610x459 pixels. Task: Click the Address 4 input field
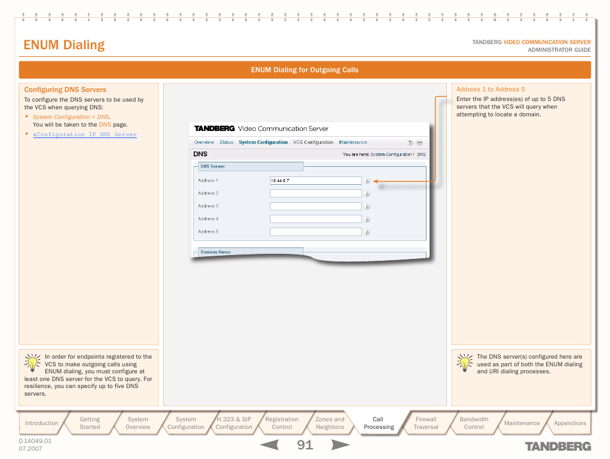[x=315, y=219]
